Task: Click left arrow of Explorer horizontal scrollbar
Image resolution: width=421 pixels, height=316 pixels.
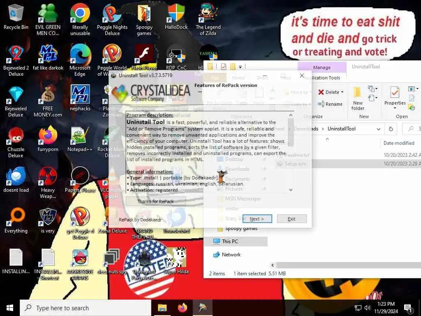Action: click(273, 265)
